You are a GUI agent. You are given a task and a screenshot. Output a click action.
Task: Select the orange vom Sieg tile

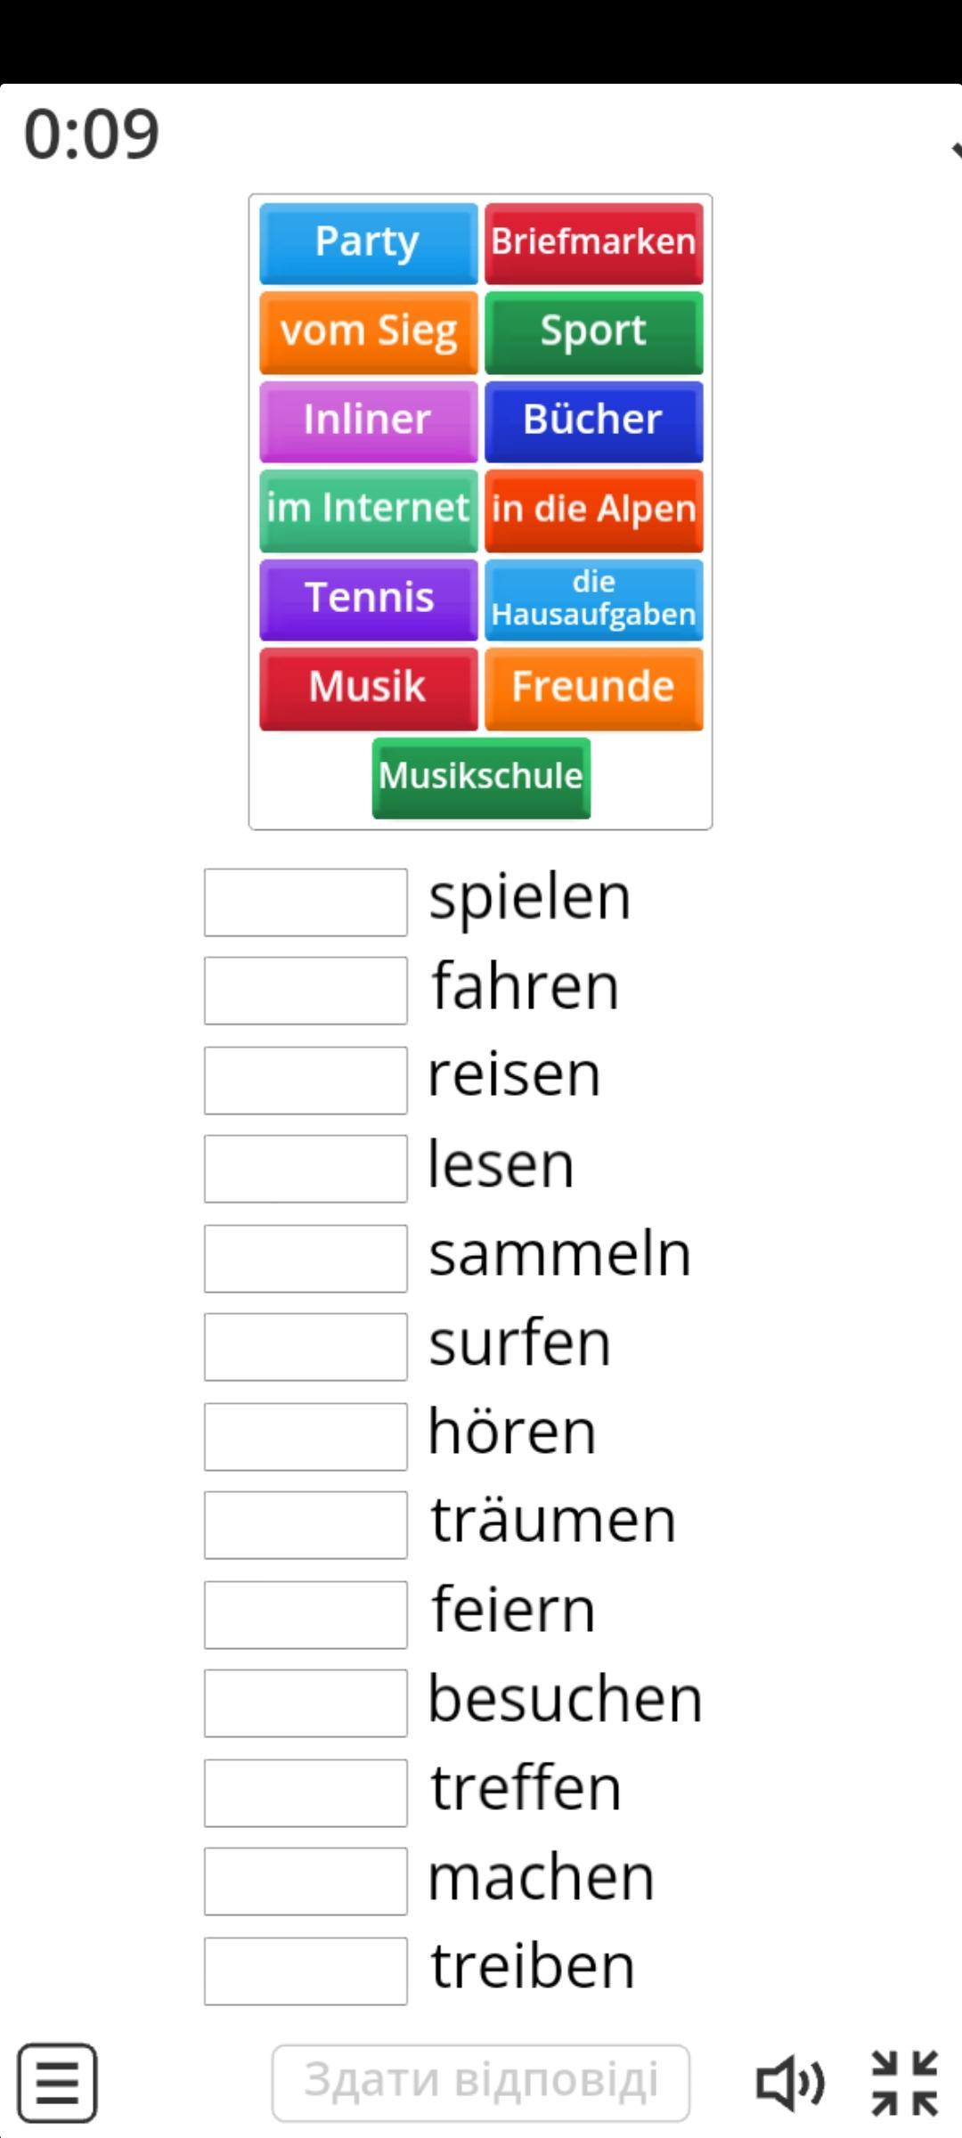pyautogui.click(x=369, y=332)
